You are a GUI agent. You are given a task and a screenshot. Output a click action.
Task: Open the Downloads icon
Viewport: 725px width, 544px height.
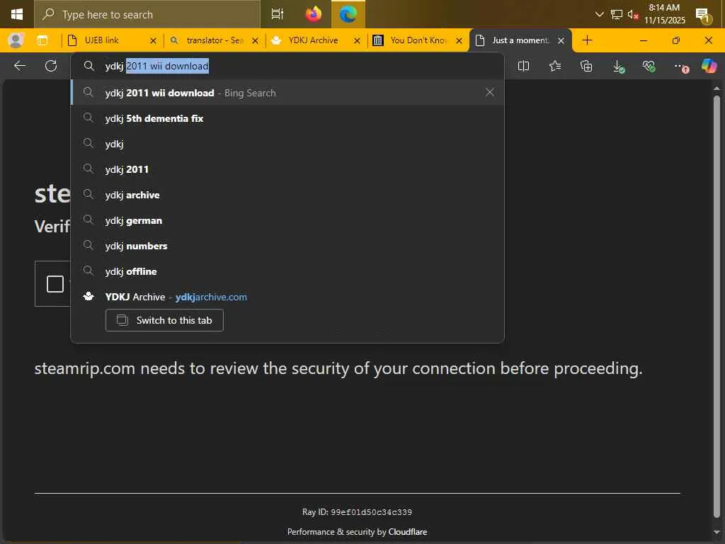coord(617,66)
